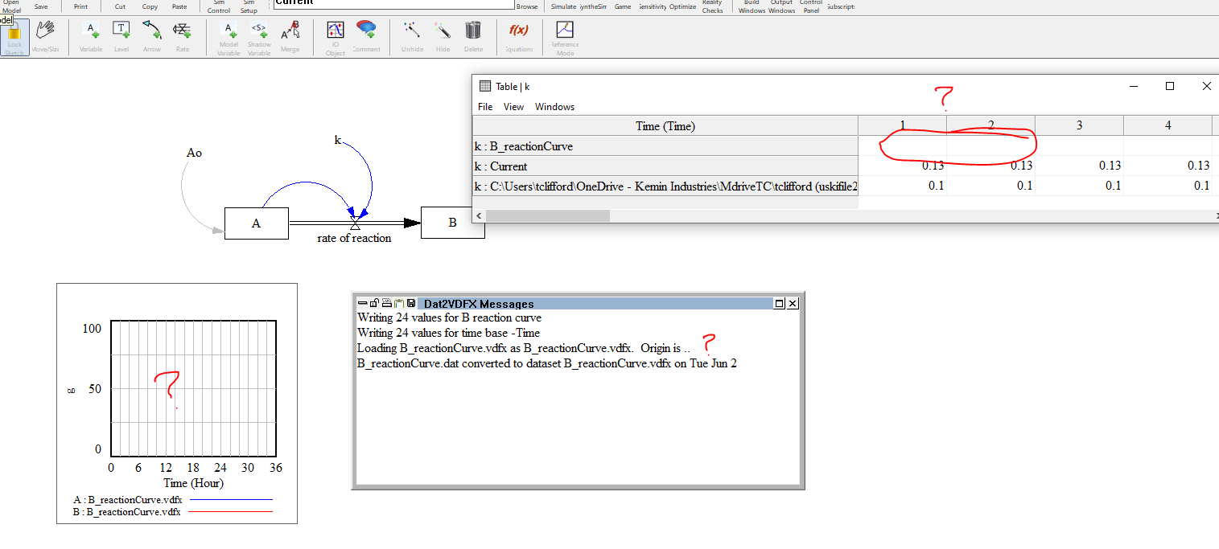Select the Level (box) tool

pos(121,38)
